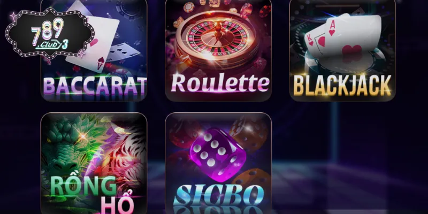The width and height of the screenshot is (428, 214).
Task: Click the golden BLACKJACK title text
Action: pyautogui.click(x=342, y=86)
